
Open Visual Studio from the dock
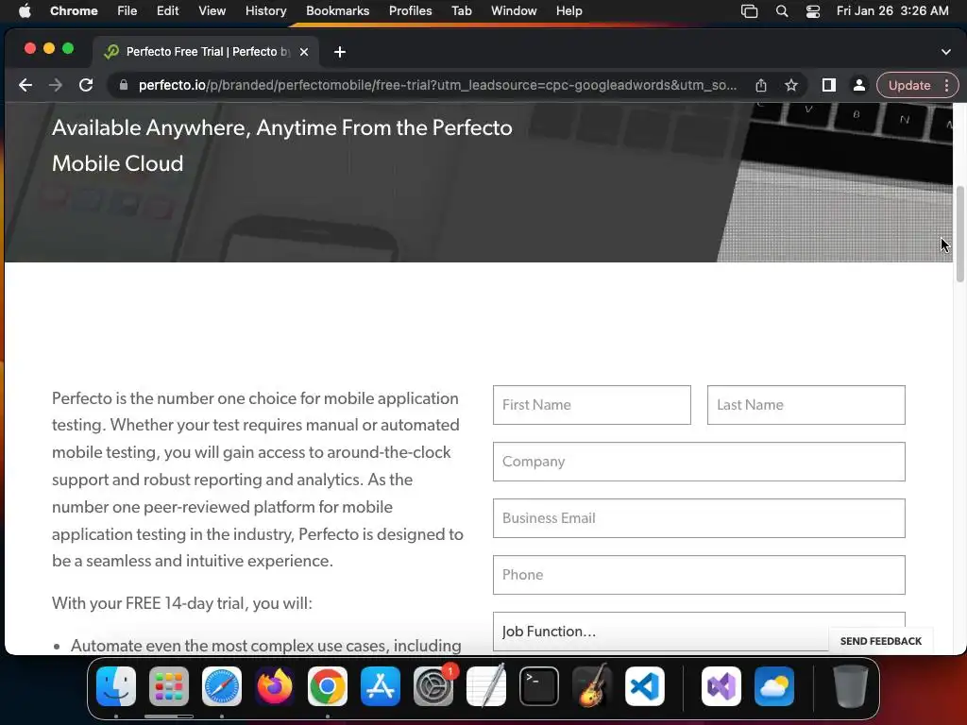coord(721,686)
